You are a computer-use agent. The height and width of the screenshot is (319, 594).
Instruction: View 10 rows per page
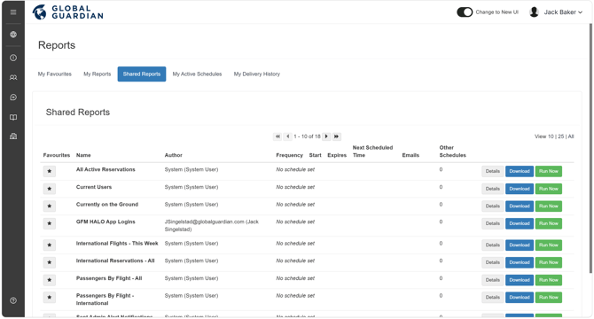click(x=551, y=136)
